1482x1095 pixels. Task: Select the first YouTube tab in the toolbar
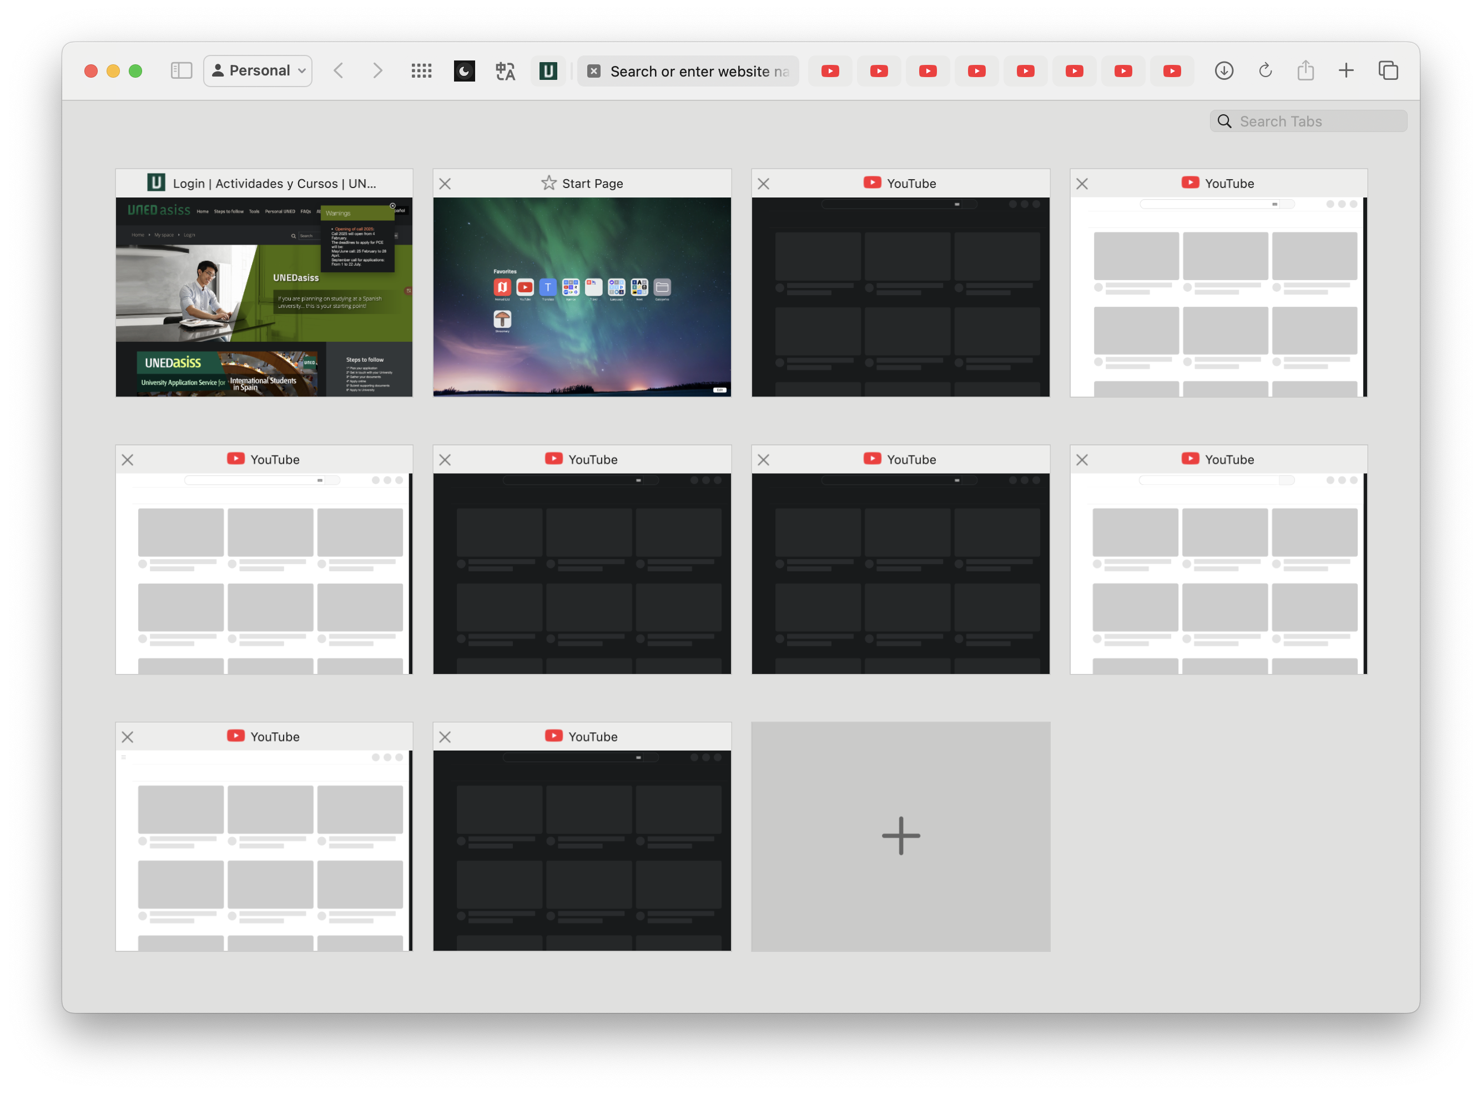(830, 71)
